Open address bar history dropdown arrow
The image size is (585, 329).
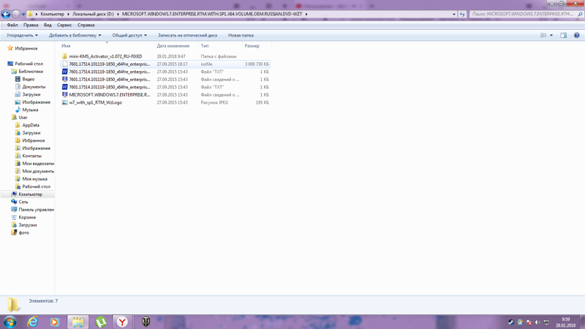tap(454, 14)
